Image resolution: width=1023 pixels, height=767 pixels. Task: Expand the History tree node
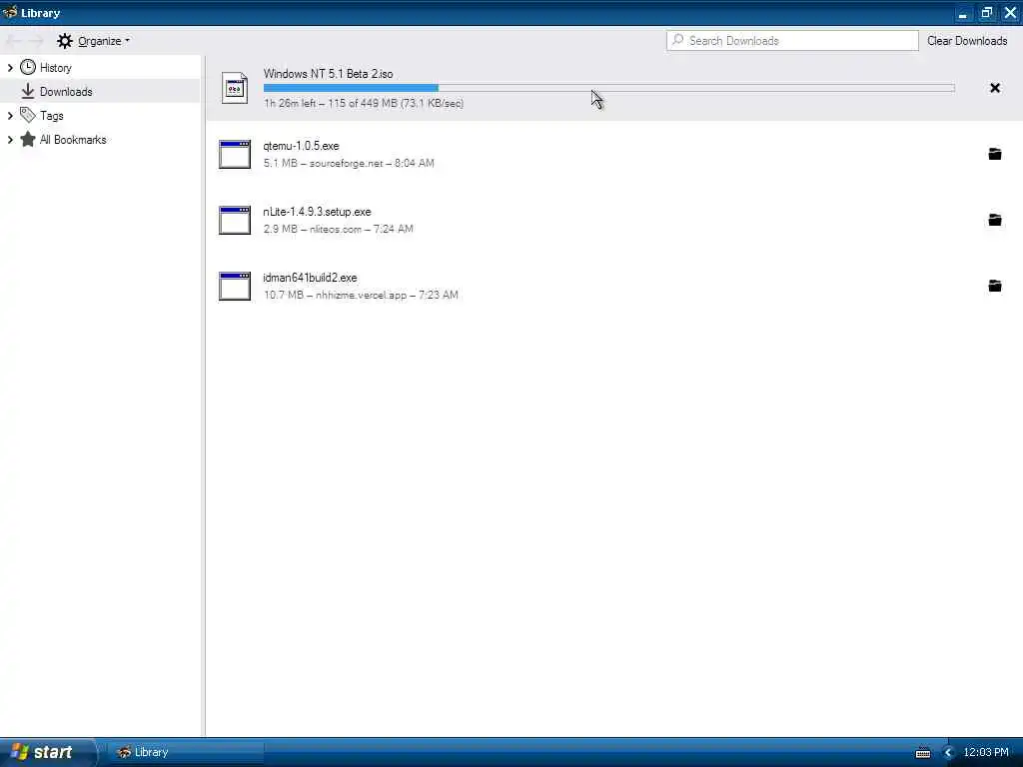click(10, 68)
